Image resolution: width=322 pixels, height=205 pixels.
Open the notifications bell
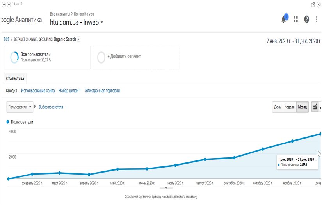pyautogui.click(x=284, y=19)
